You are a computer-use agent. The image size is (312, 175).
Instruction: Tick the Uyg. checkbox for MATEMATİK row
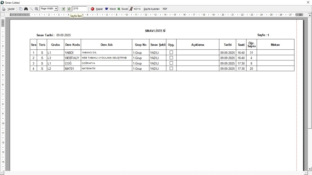click(171, 68)
